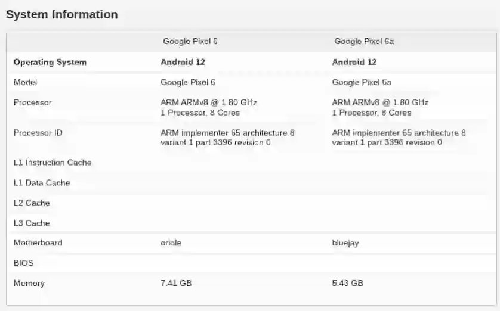Select the Pixel 6 Processor ID value
This screenshot has height=311, width=500.
coord(227,138)
